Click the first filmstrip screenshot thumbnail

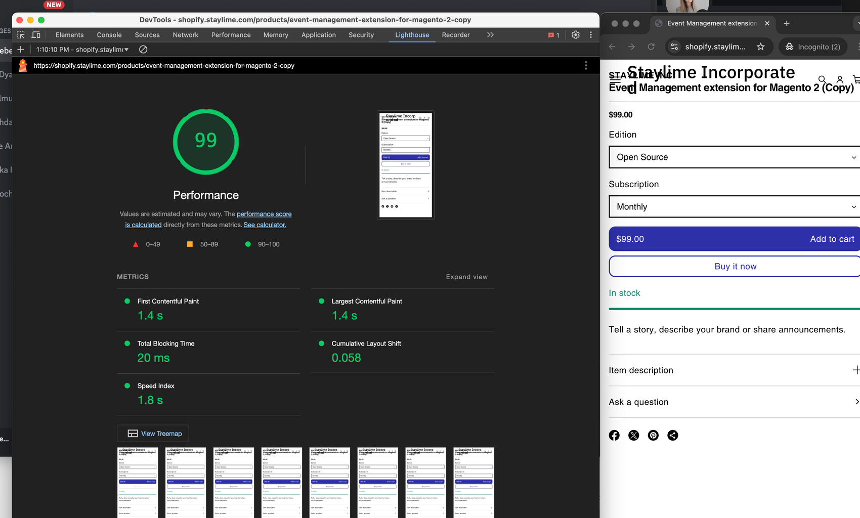pyautogui.click(x=138, y=483)
